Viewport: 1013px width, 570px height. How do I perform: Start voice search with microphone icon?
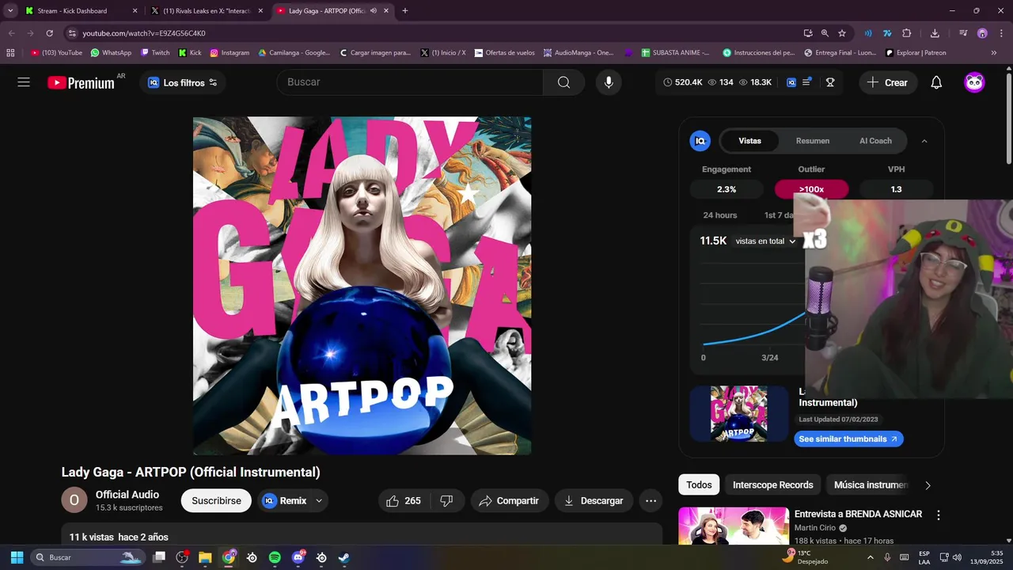click(x=609, y=82)
